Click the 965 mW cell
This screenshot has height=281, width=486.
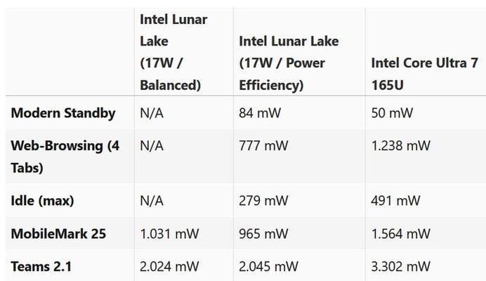click(263, 233)
